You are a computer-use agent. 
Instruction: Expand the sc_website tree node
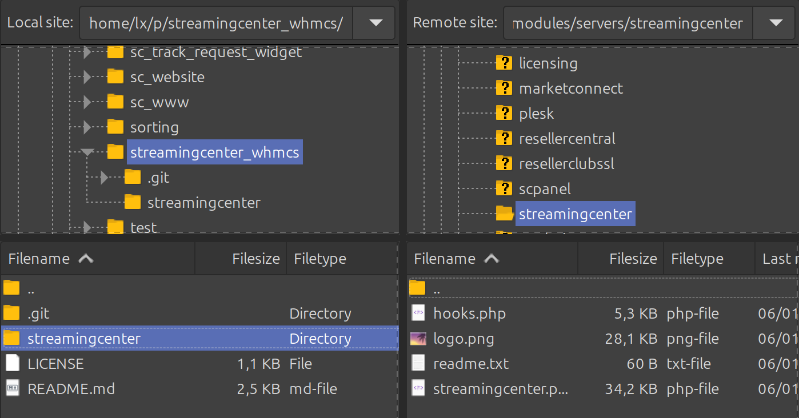pos(87,77)
